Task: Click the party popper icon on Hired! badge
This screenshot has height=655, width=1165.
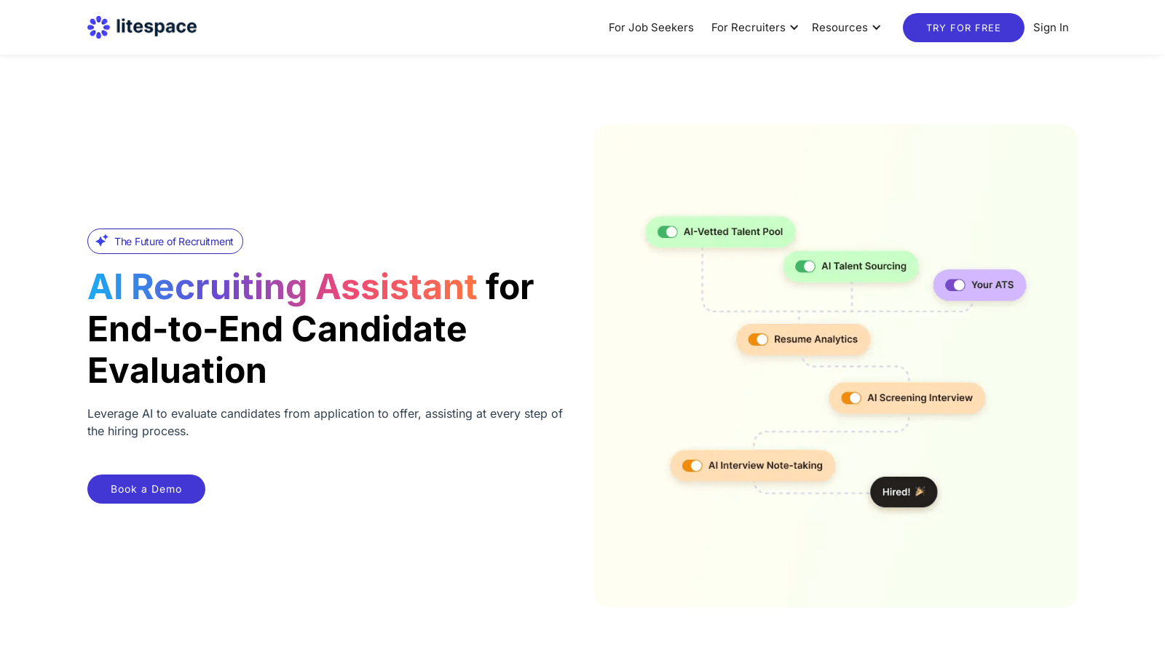Action: click(x=920, y=491)
